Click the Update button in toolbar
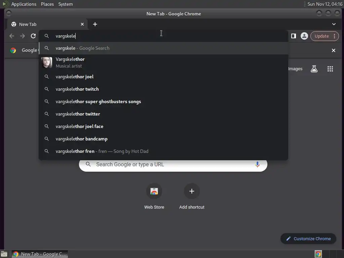The image size is (344, 258). click(x=321, y=36)
